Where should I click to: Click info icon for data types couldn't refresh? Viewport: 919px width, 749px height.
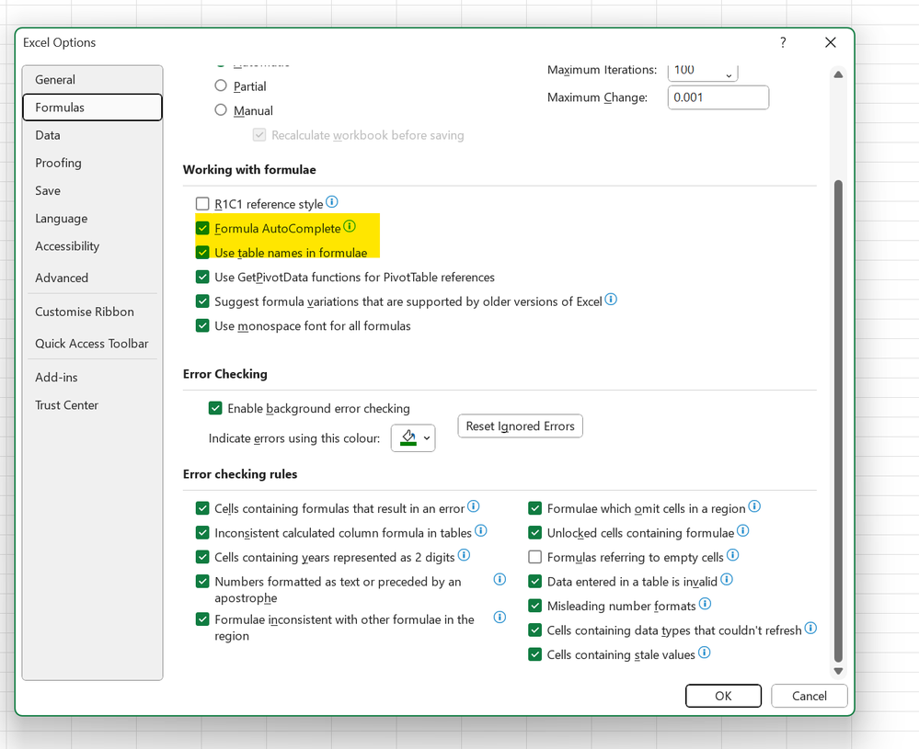pyautogui.click(x=810, y=628)
